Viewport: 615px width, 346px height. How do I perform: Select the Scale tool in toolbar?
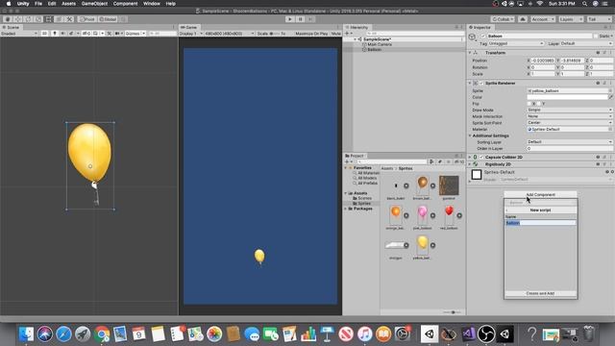pyautogui.click(x=38, y=19)
